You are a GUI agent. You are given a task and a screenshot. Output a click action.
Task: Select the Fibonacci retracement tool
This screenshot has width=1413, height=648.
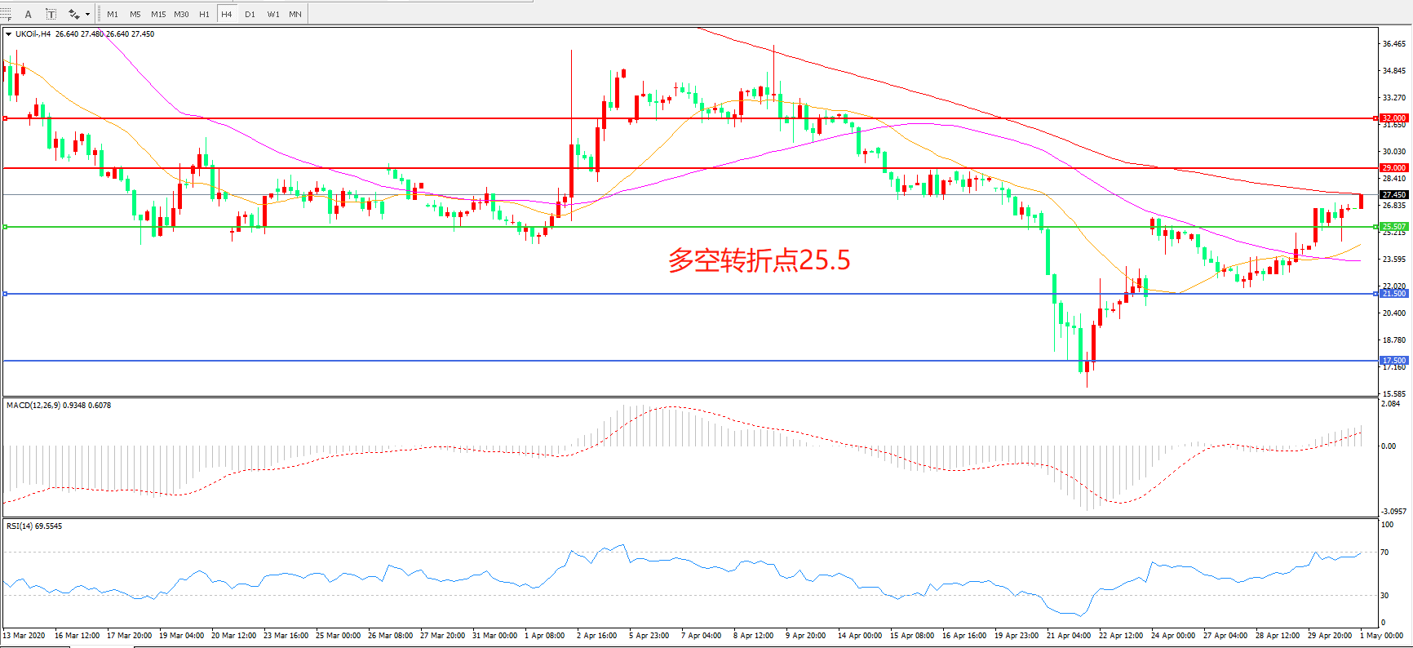pyautogui.click(x=6, y=14)
